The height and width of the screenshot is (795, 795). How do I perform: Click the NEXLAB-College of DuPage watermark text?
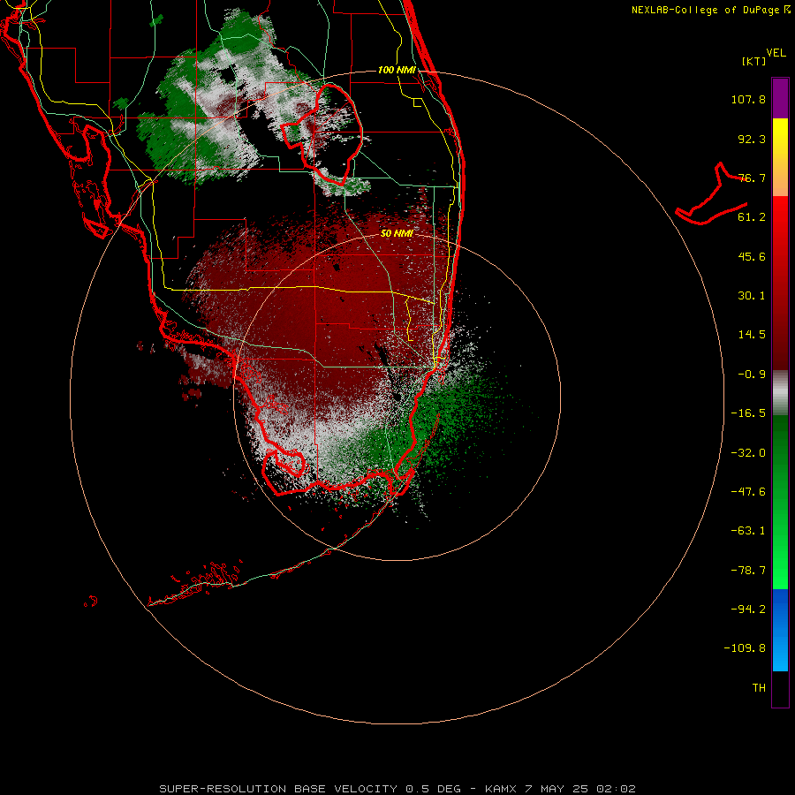710,10
